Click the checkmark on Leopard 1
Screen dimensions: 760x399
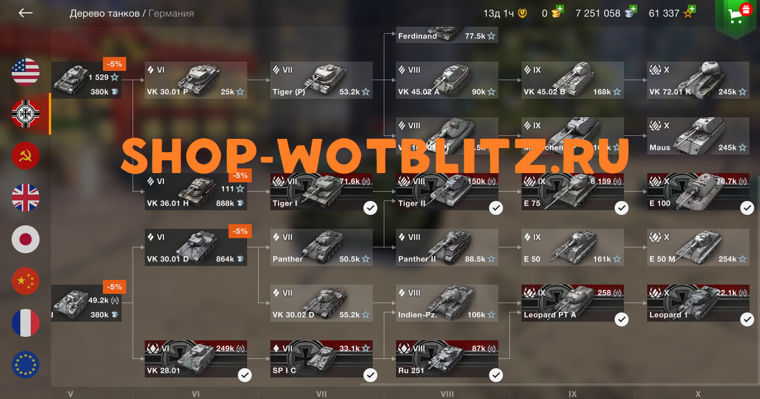748,320
